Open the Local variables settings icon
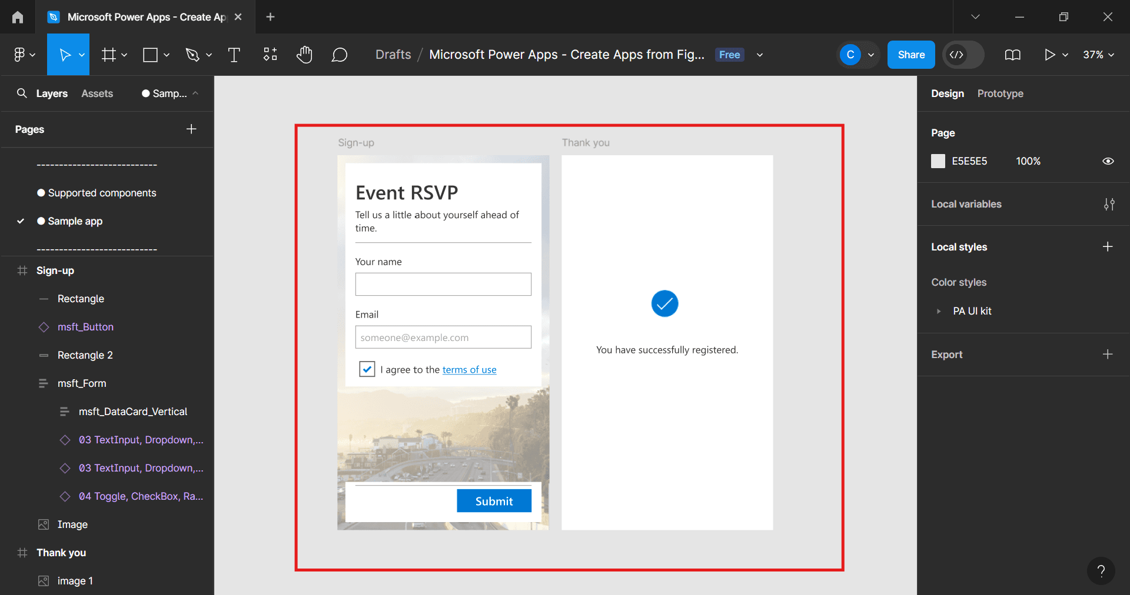Screen dimensions: 1130x595 click(1109, 204)
